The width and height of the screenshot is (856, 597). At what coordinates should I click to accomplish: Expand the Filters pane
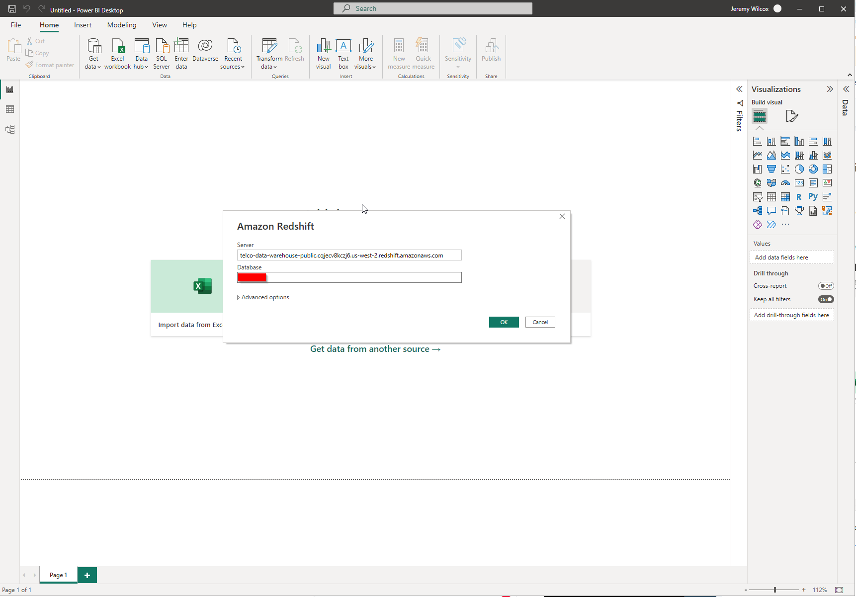coord(739,89)
